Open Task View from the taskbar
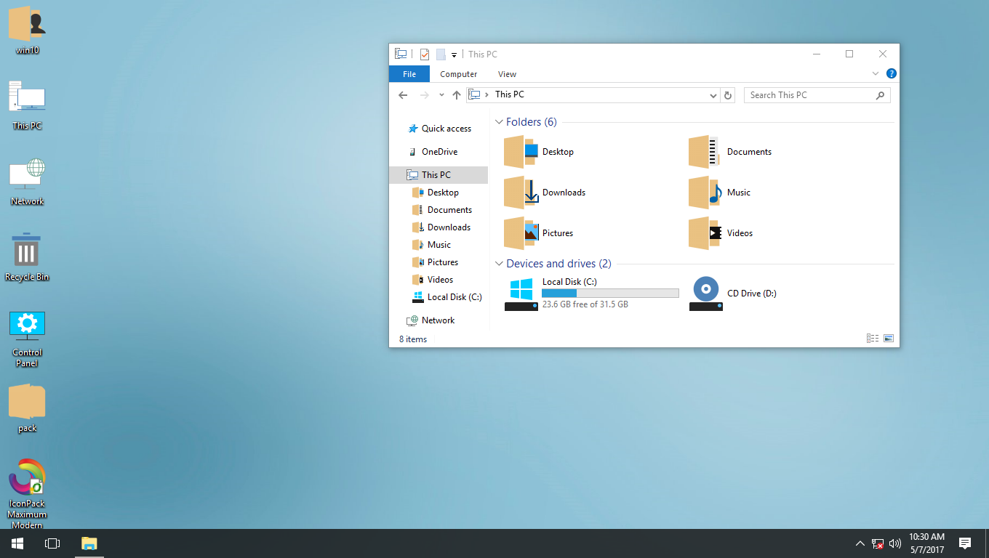989x558 pixels. [52, 543]
